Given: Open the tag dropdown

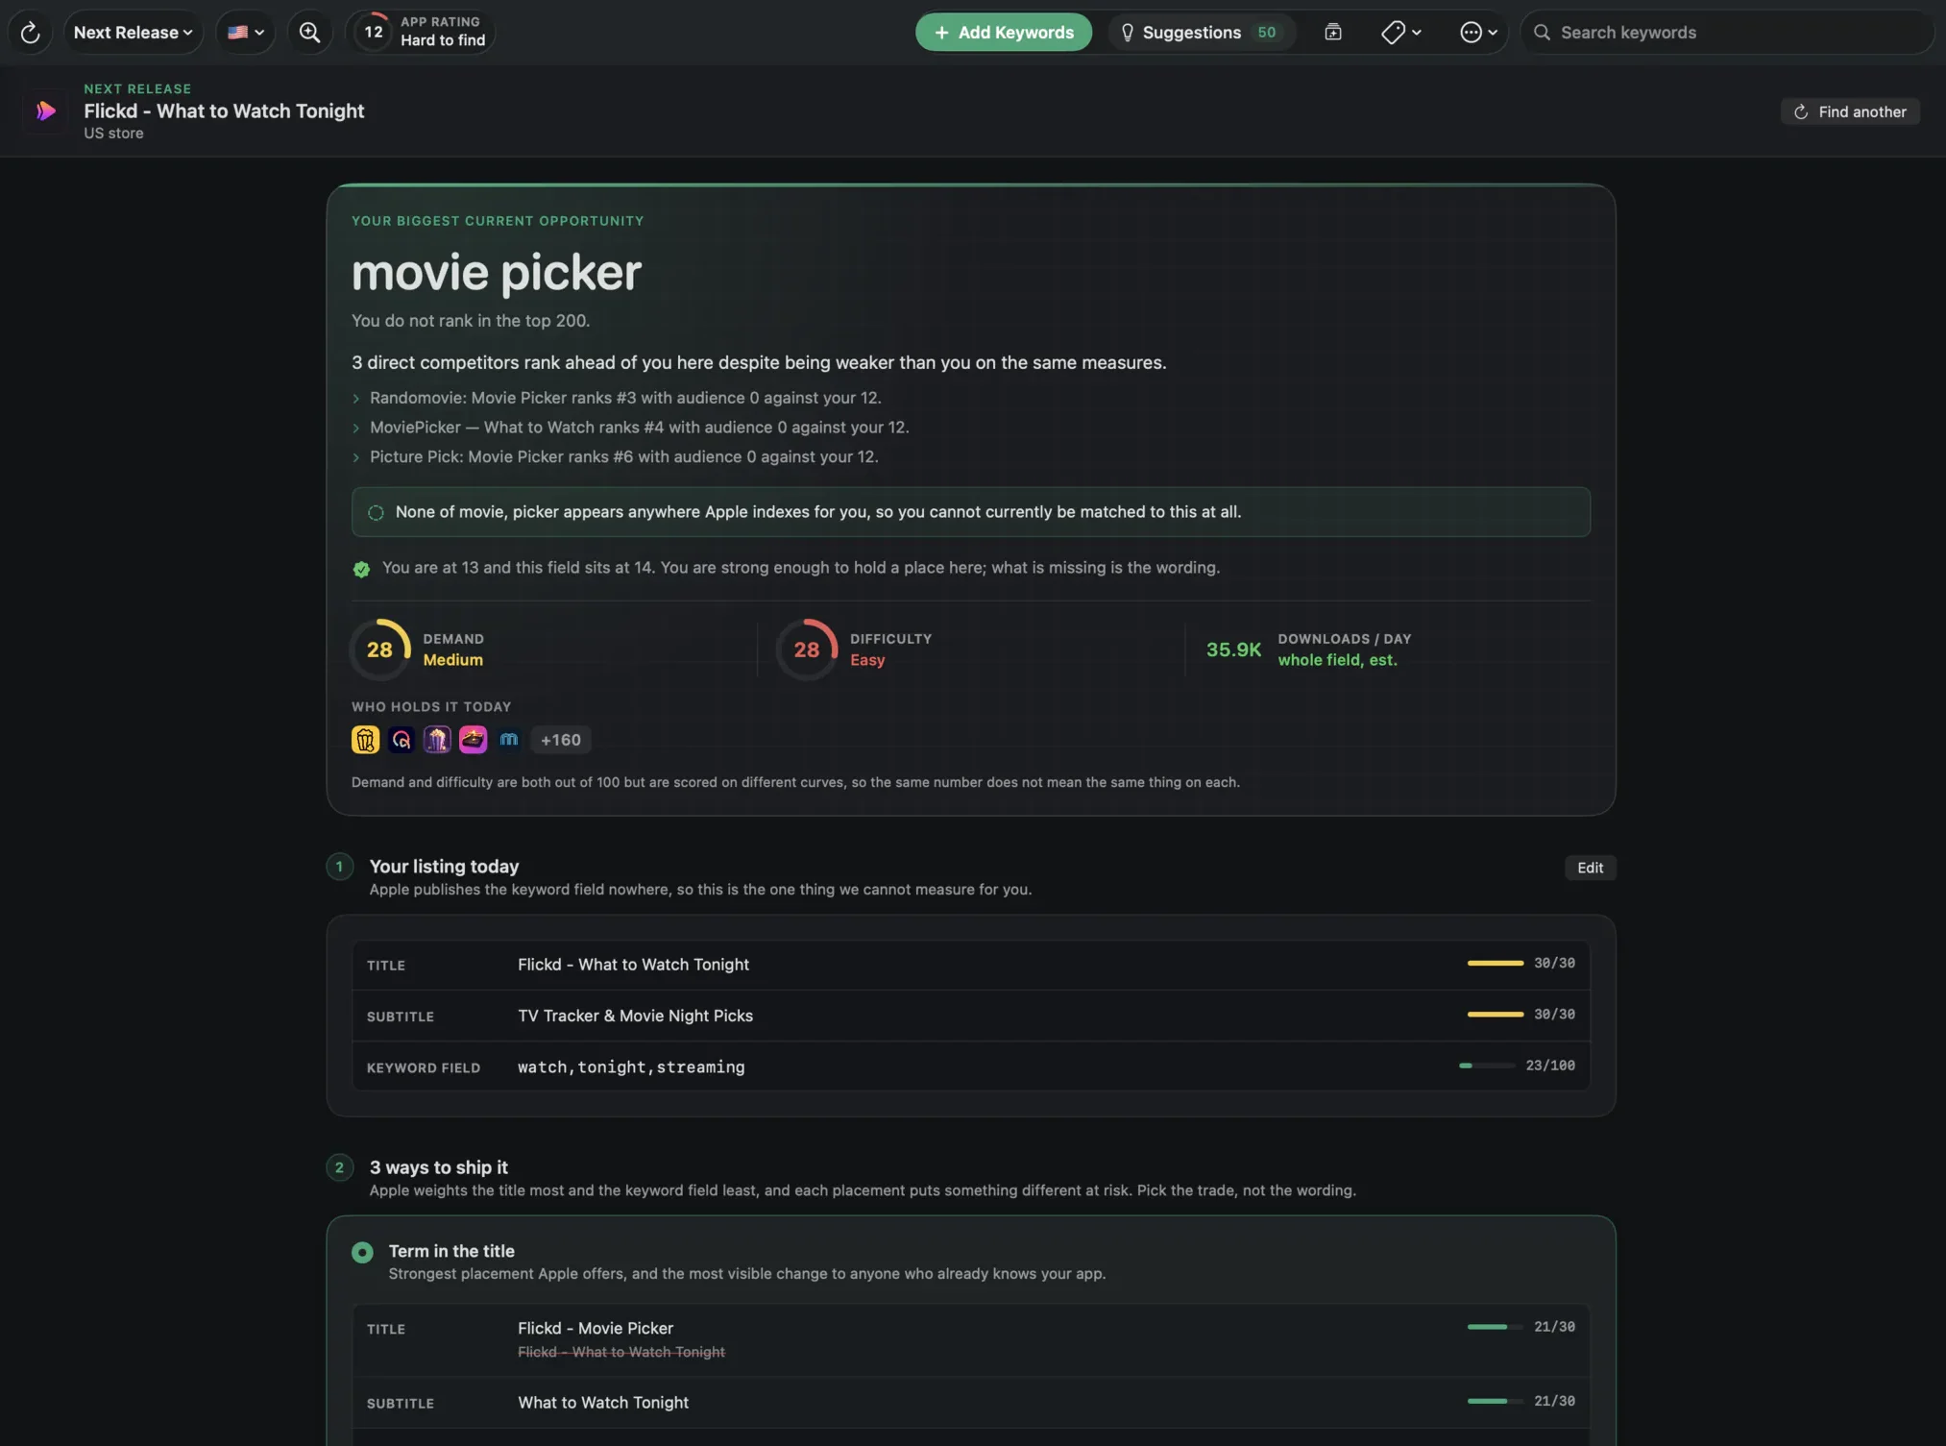Looking at the screenshot, I should pos(1400,33).
